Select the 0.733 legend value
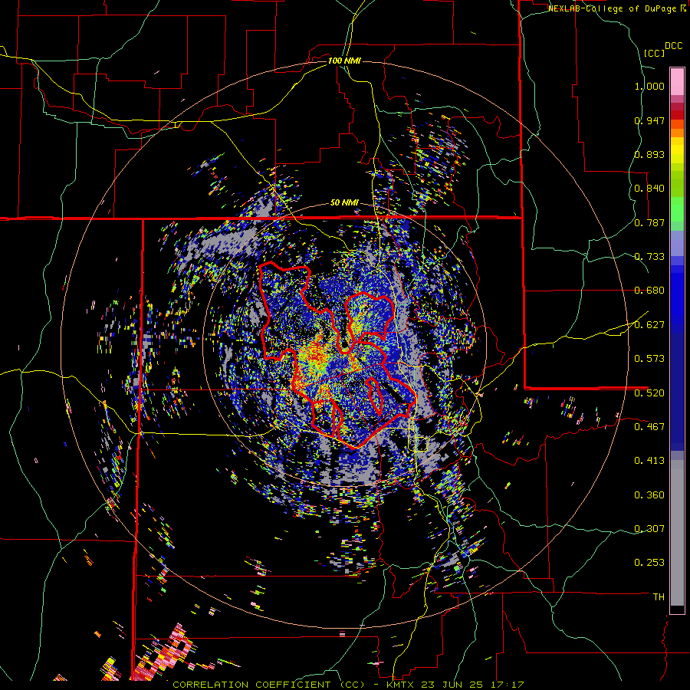 click(649, 257)
